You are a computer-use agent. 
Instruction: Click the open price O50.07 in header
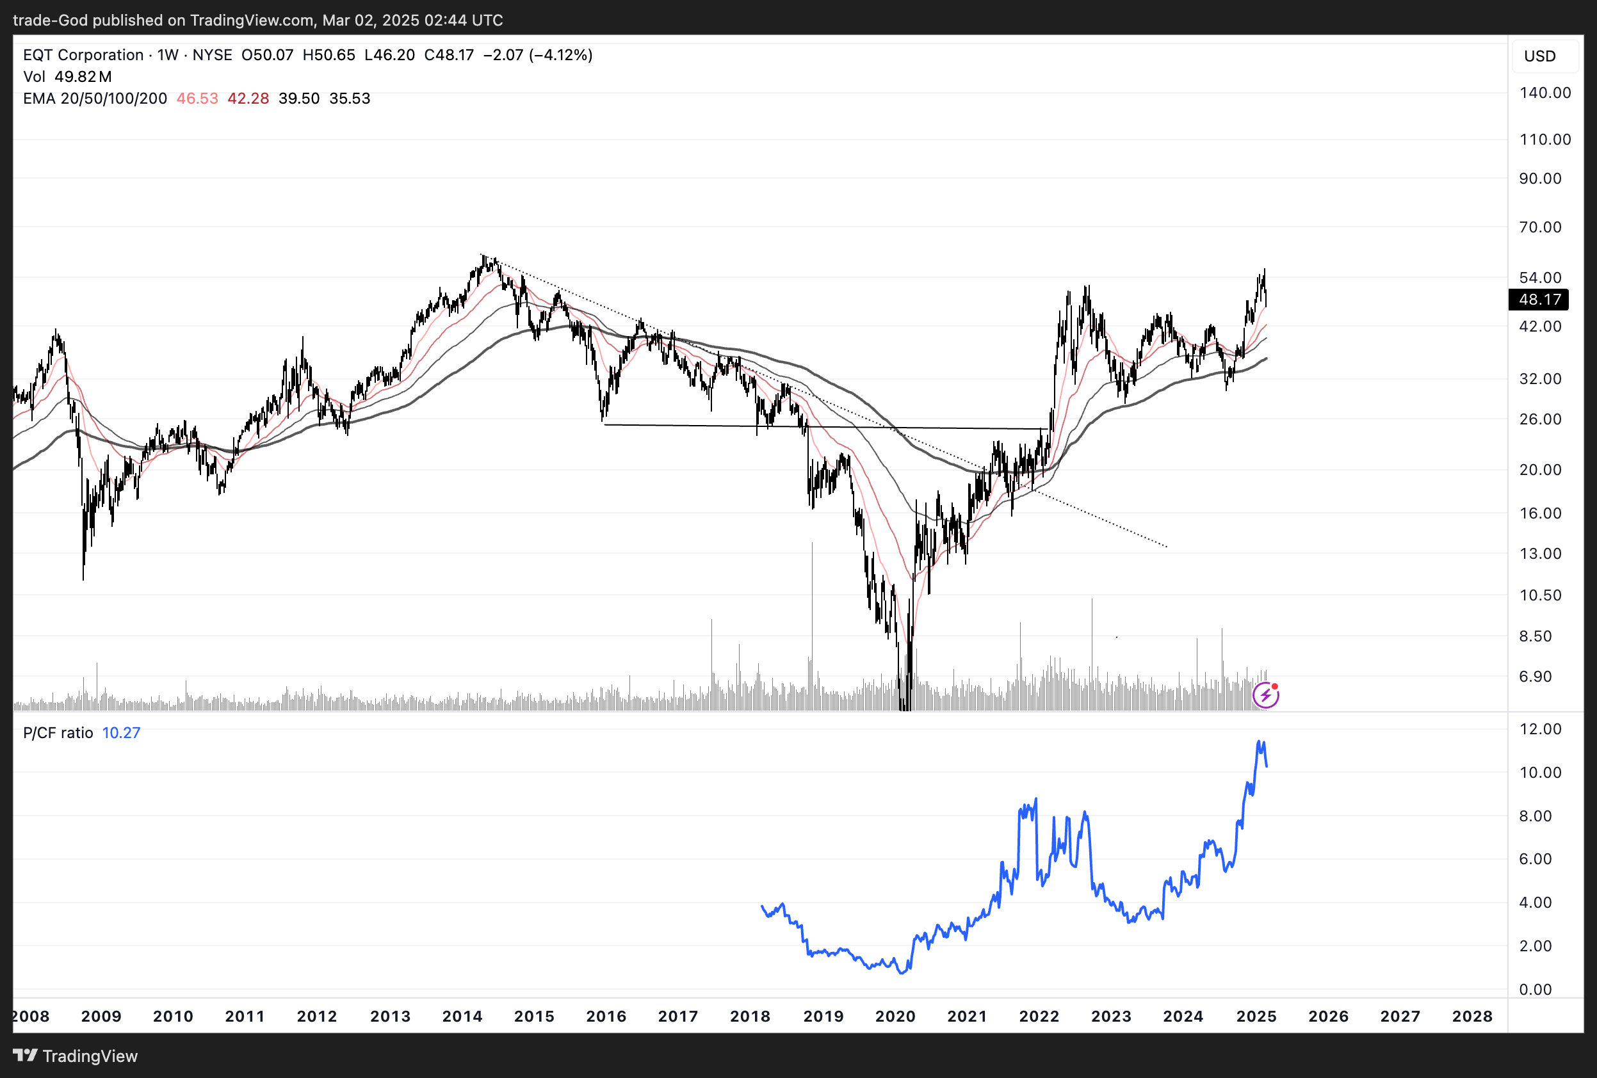point(267,55)
